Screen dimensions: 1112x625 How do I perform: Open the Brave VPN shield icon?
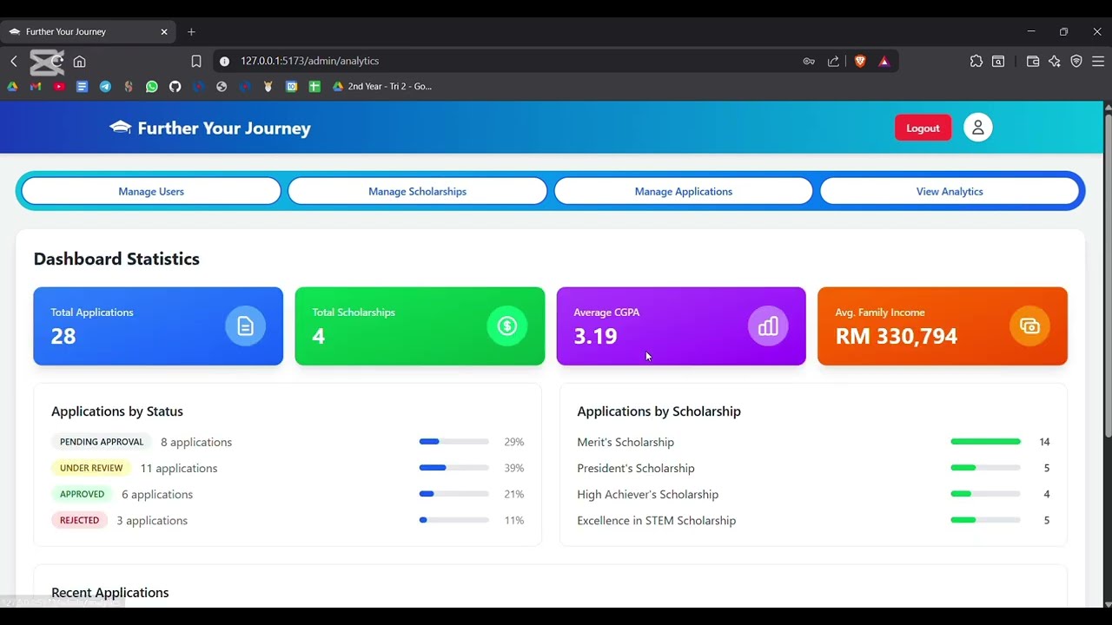click(1076, 61)
